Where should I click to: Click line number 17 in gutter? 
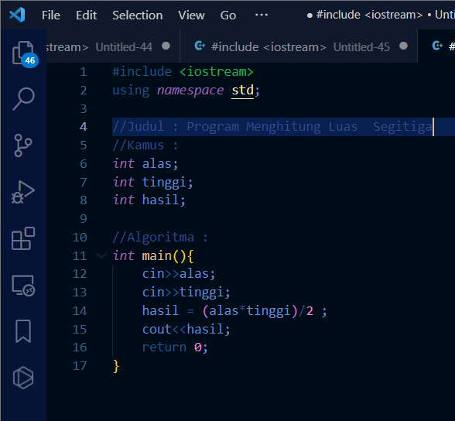(x=80, y=366)
